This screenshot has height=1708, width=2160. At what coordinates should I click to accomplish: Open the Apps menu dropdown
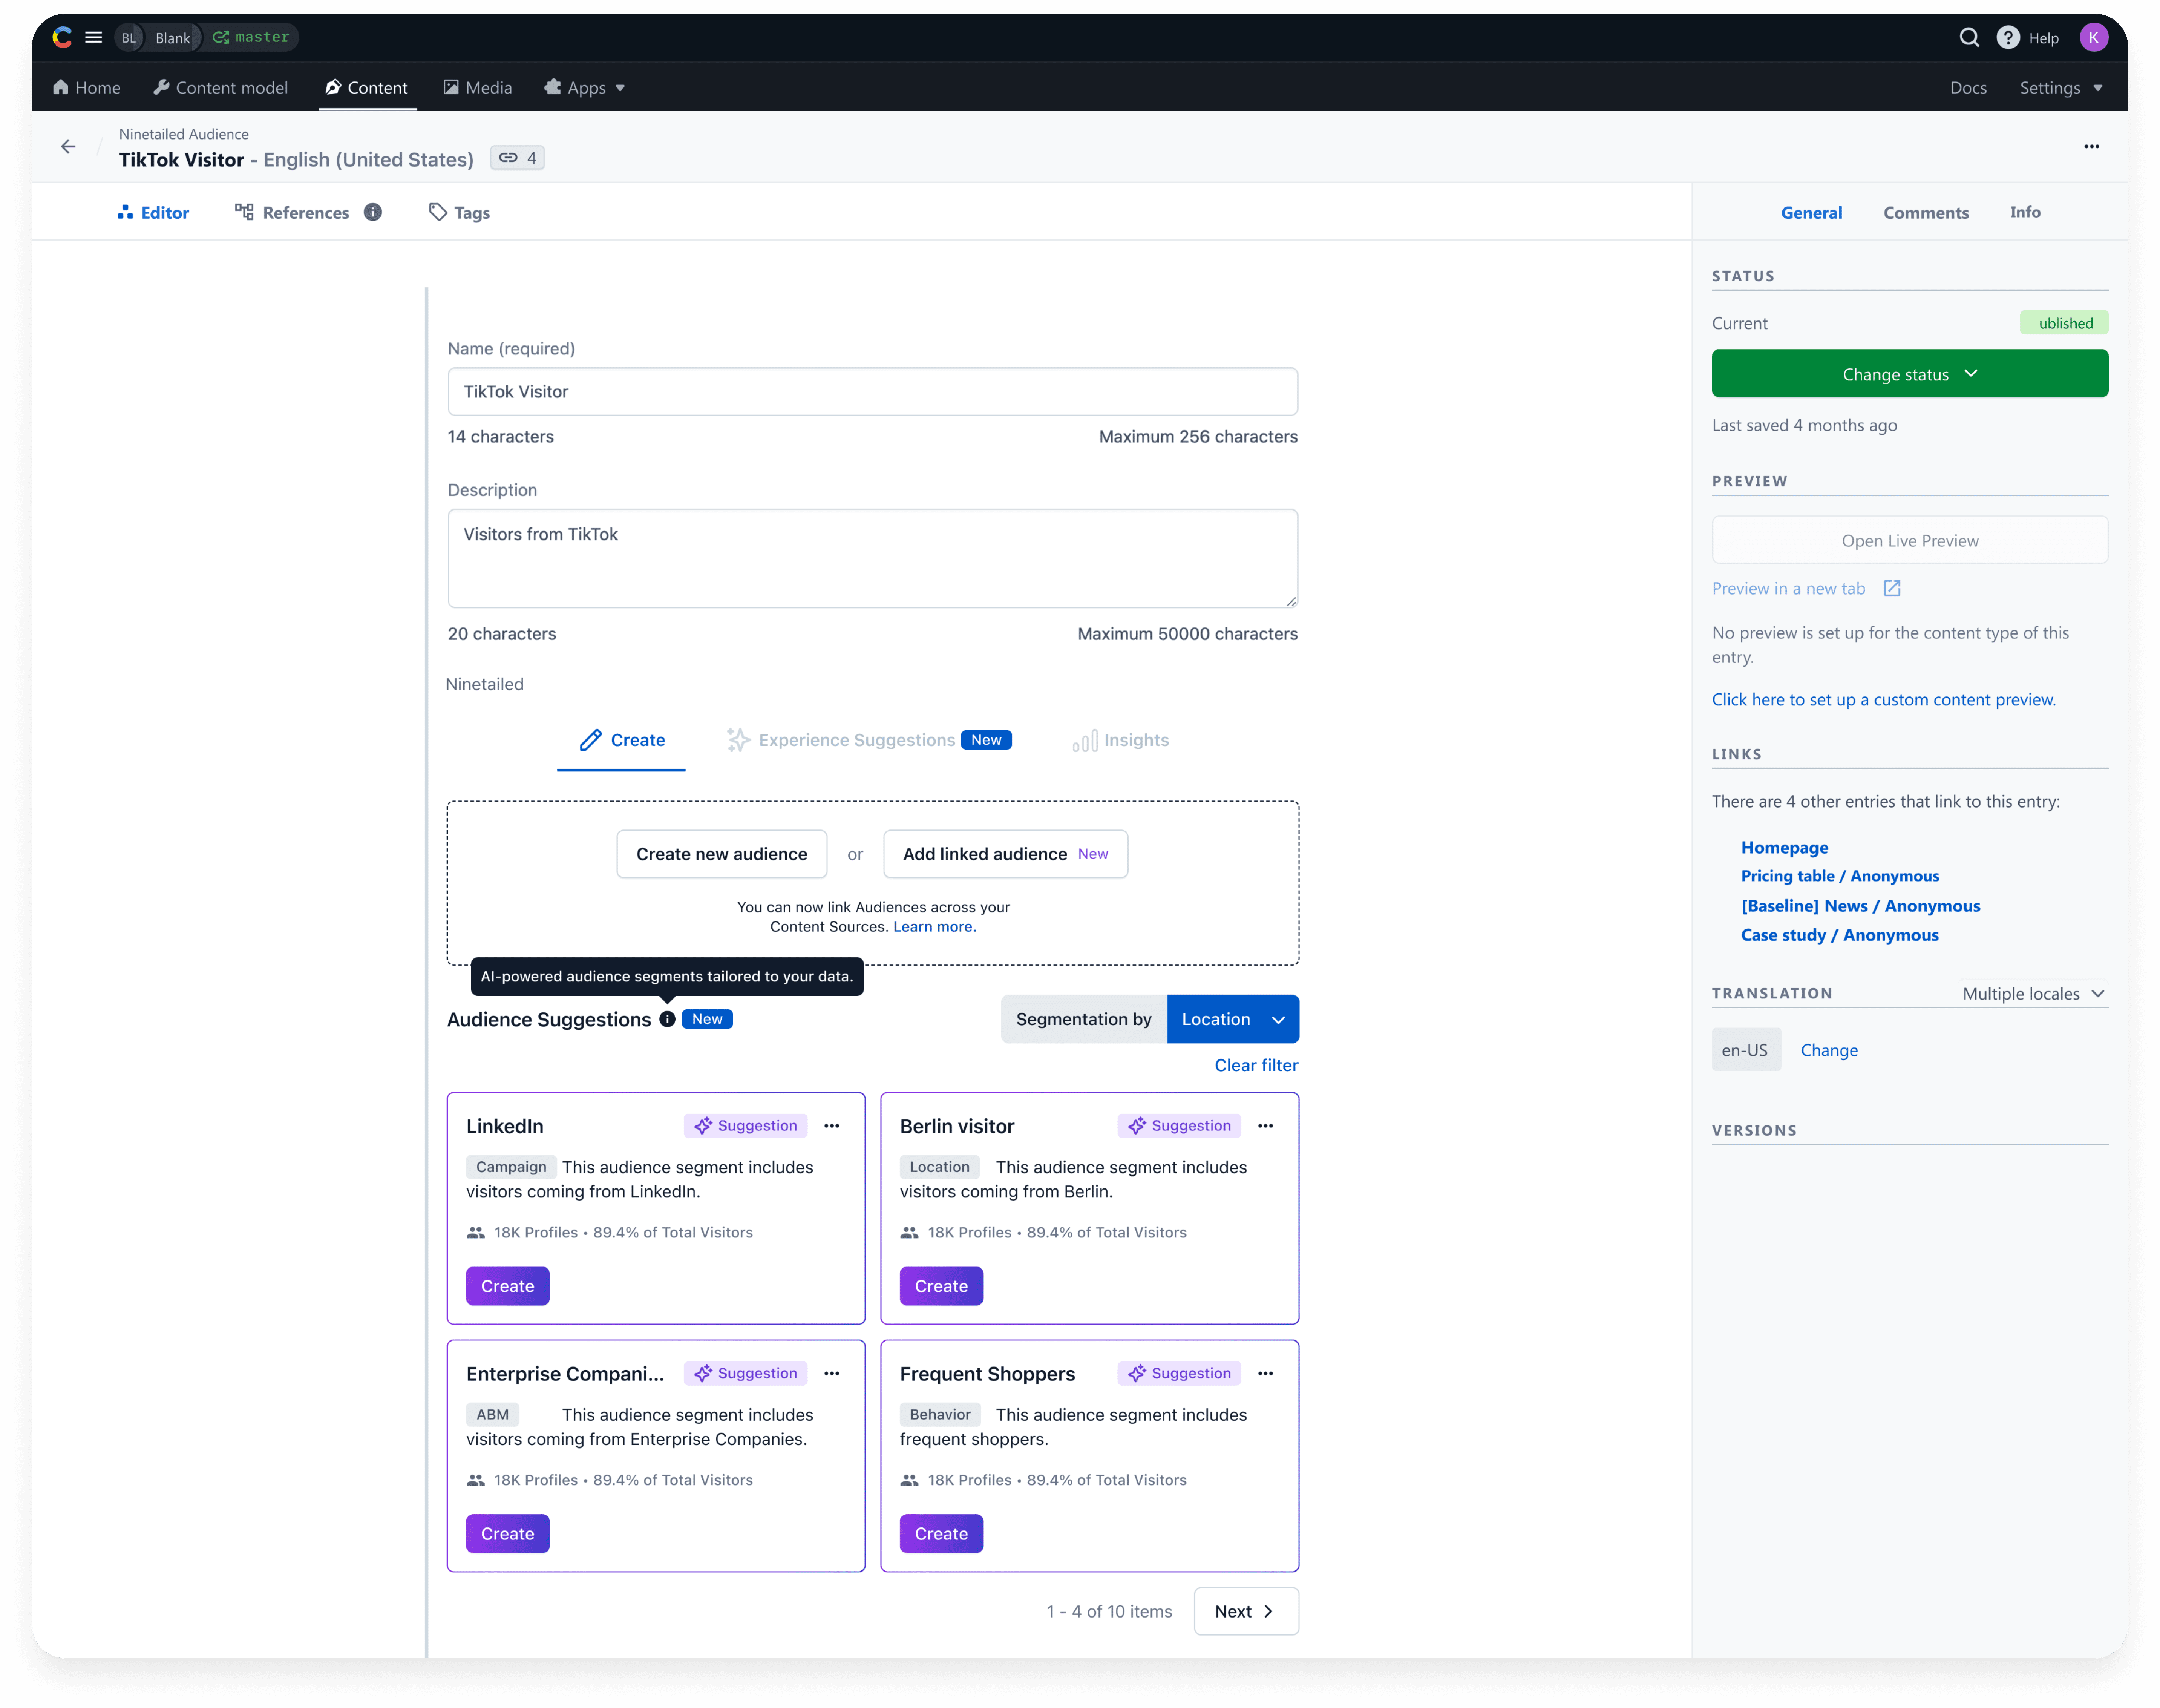pyautogui.click(x=586, y=88)
